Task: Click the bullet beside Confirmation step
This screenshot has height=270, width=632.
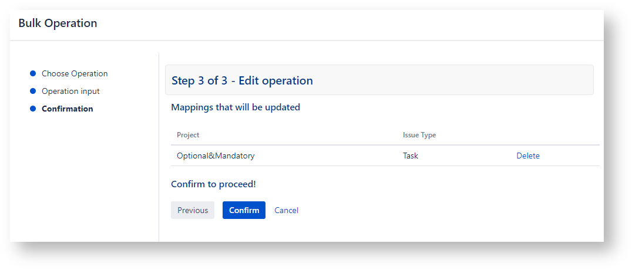Action: pyautogui.click(x=33, y=109)
